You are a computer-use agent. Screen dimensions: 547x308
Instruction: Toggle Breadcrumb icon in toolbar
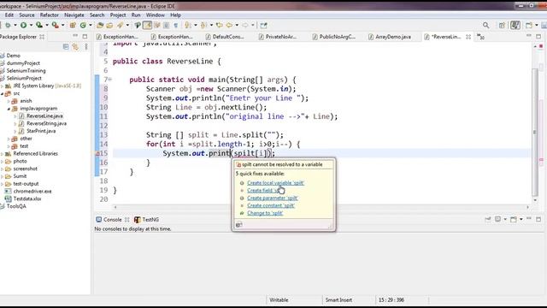[138, 25]
